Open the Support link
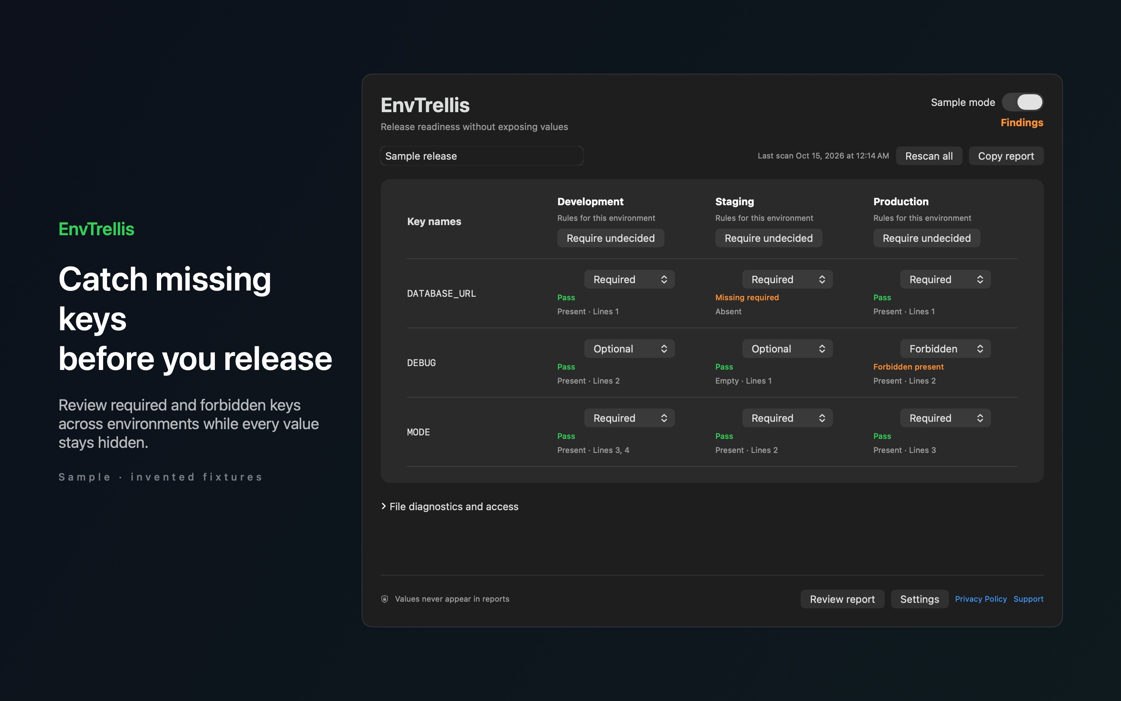 click(1028, 599)
